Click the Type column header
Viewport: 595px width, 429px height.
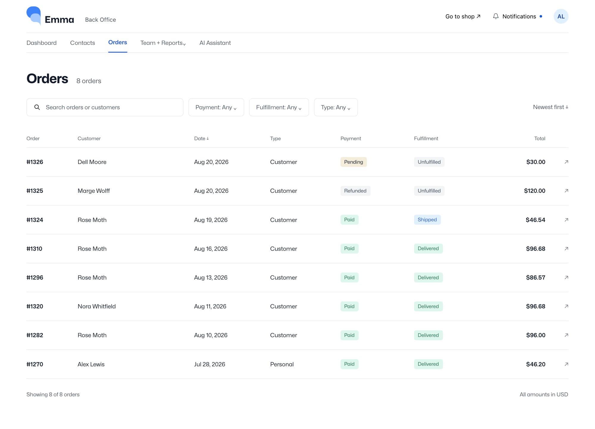(x=275, y=138)
